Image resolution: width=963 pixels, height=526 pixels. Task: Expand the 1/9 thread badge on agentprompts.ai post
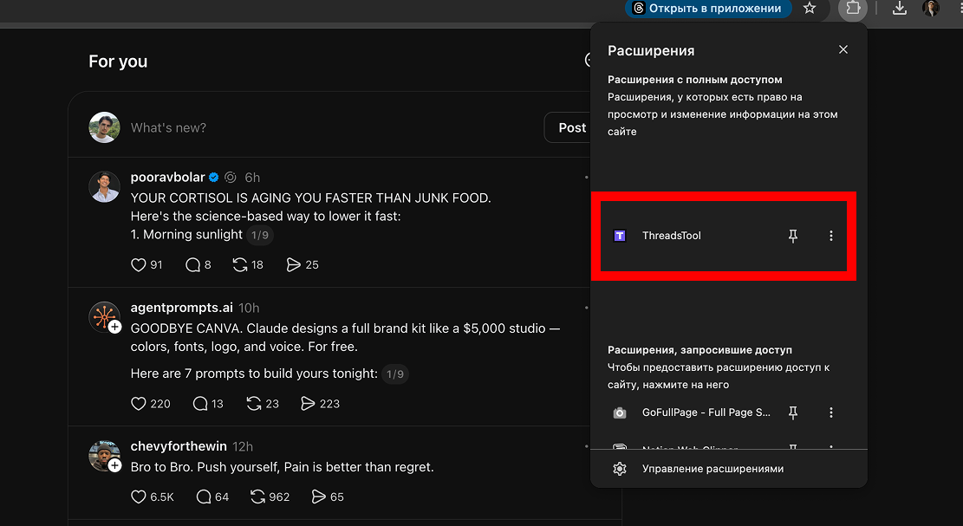tap(395, 373)
